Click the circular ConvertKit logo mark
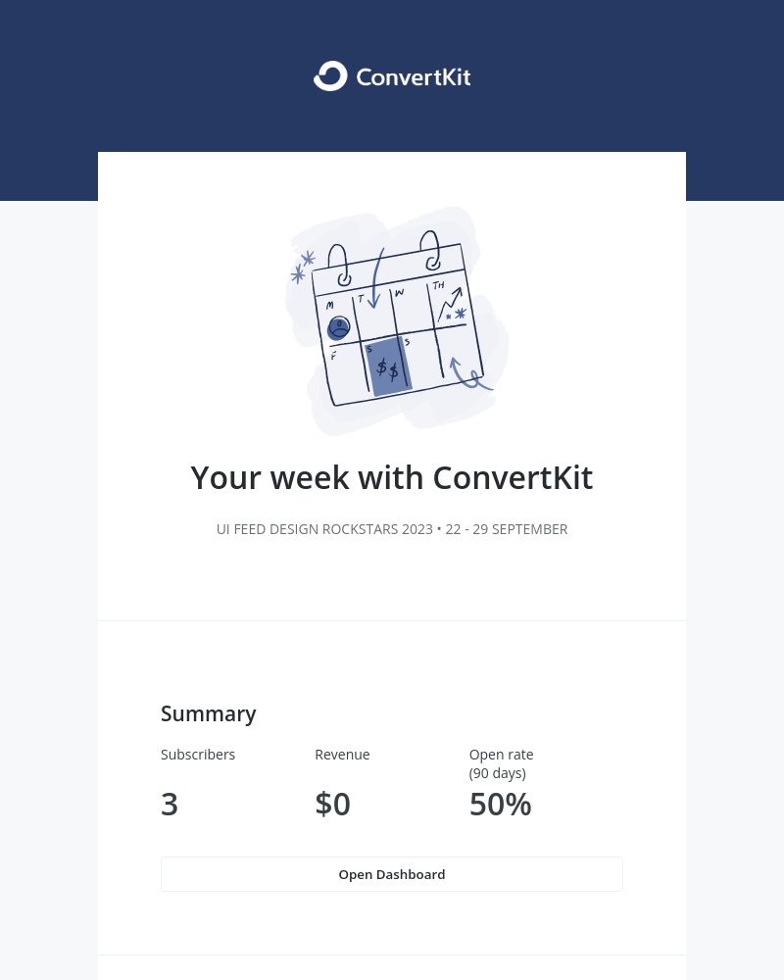This screenshot has height=980, width=784. (330, 75)
